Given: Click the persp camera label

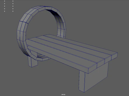Looking at the screenshot, I should tap(63, 94).
